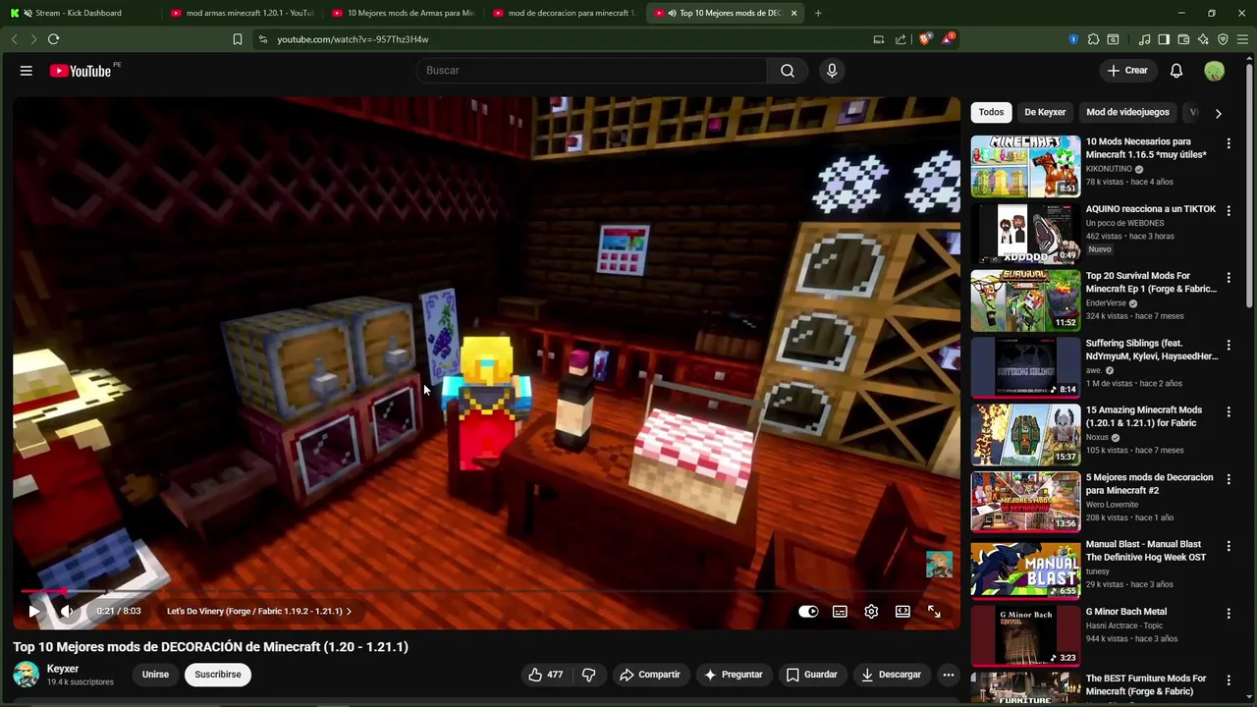Save video with Guardar button
This screenshot has width=1257, height=707.
click(811, 675)
